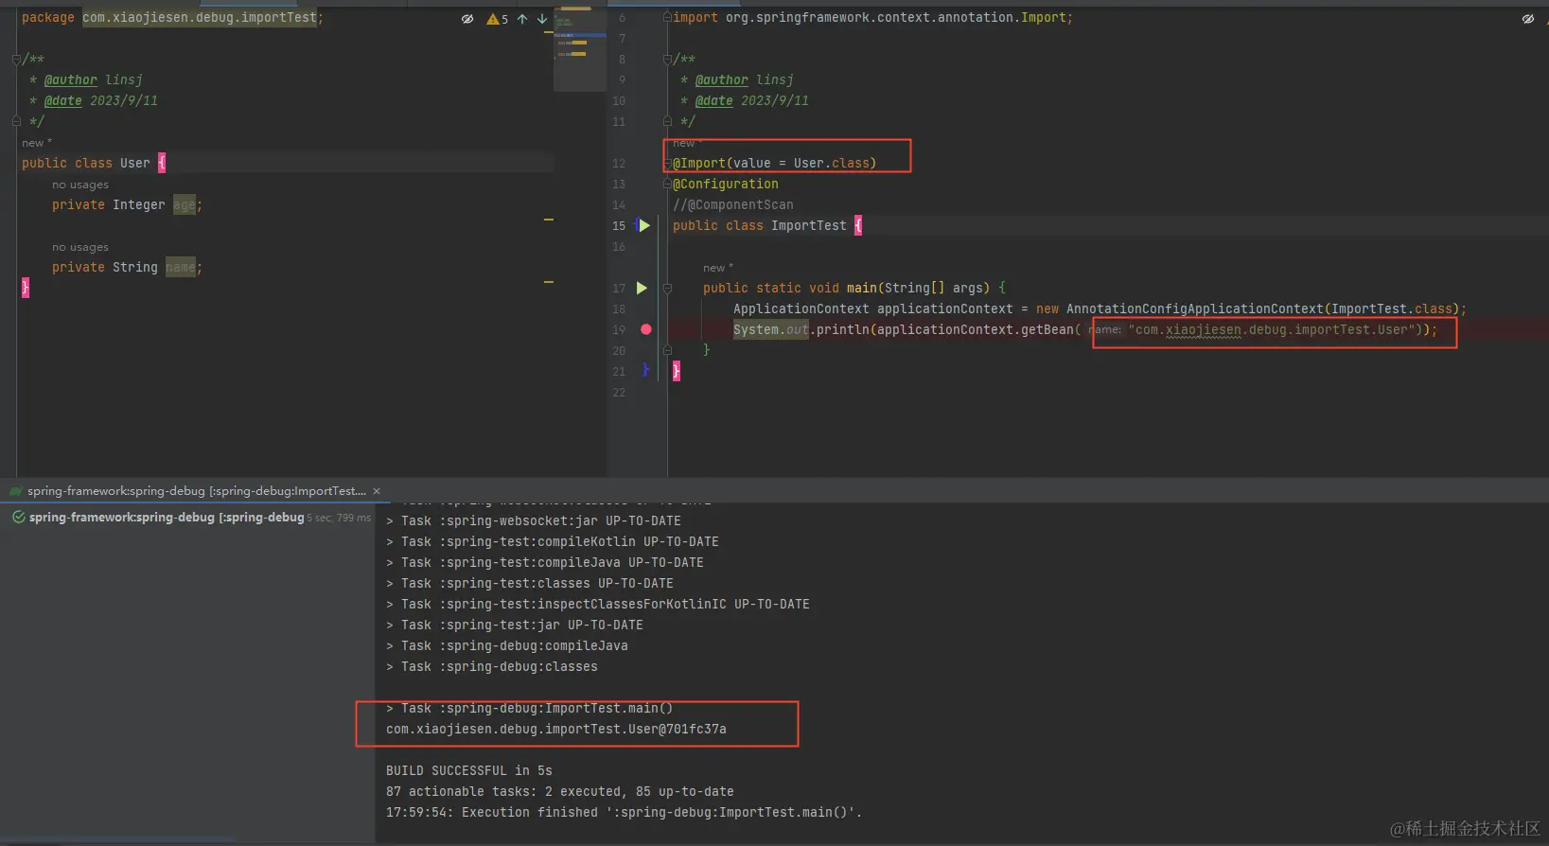Run main method from gutter icon
The image size is (1549, 846).
tap(642, 288)
